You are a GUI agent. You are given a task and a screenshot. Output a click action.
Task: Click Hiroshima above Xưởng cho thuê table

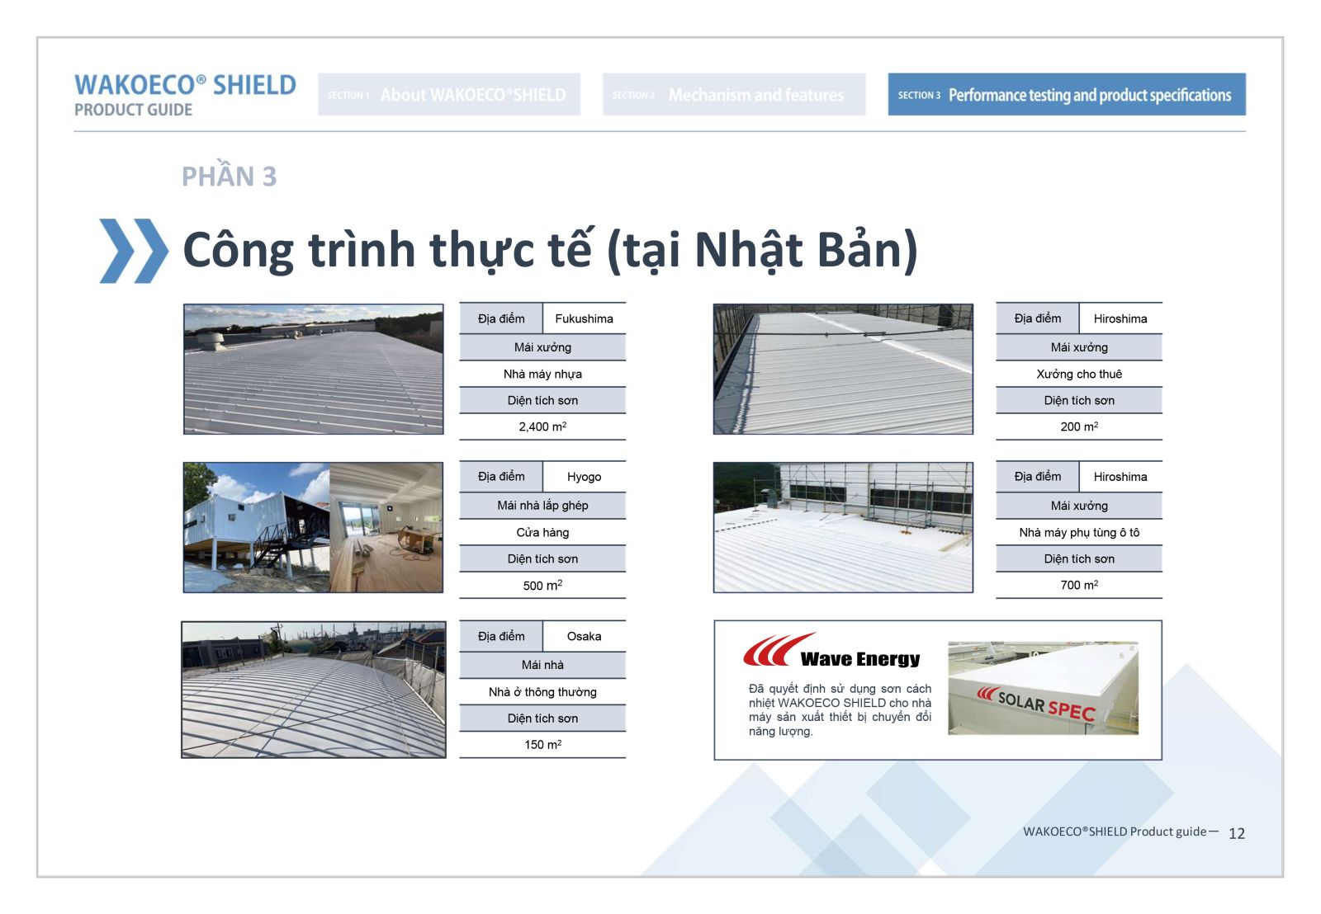[x=1120, y=318]
